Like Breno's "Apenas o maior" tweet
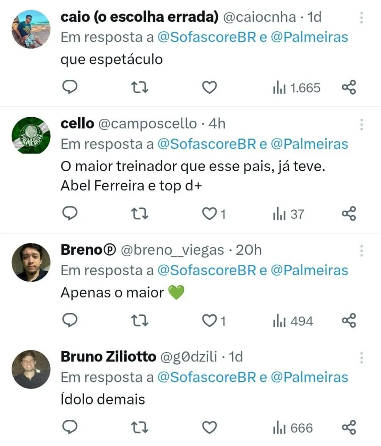 point(209,321)
